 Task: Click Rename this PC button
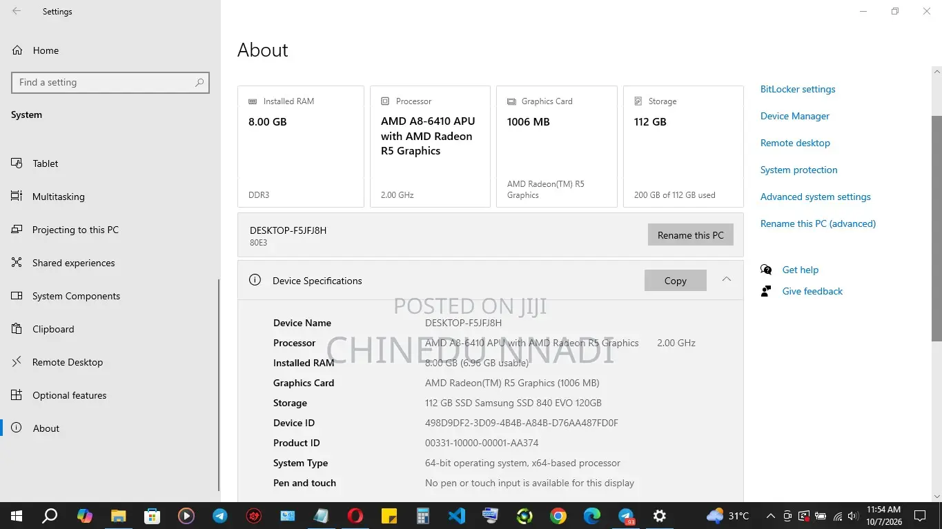tap(690, 235)
